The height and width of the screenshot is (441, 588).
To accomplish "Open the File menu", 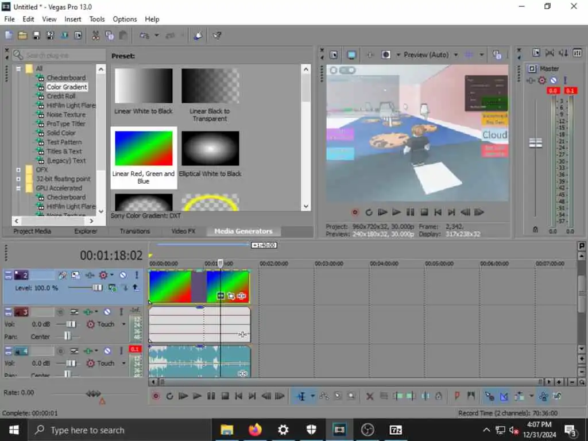I will 9,19.
